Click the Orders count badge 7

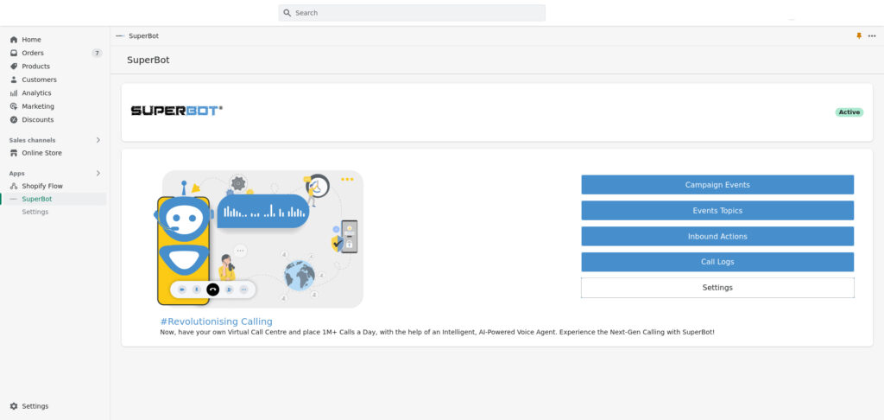[x=97, y=53]
